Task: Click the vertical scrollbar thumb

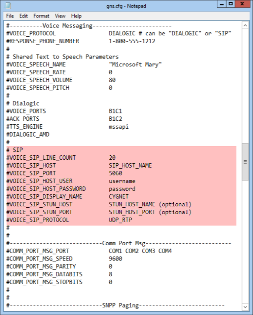Action: coord(245,162)
